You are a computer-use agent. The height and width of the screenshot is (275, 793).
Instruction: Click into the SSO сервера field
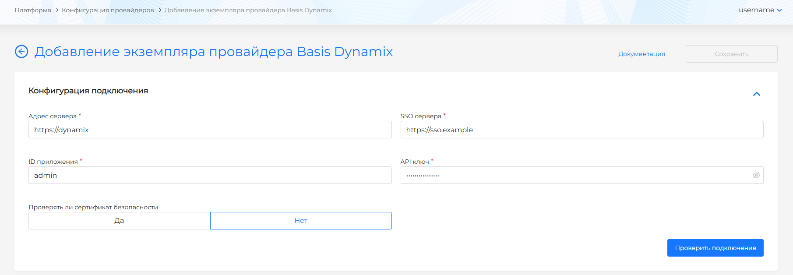pyautogui.click(x=582, y=130)
